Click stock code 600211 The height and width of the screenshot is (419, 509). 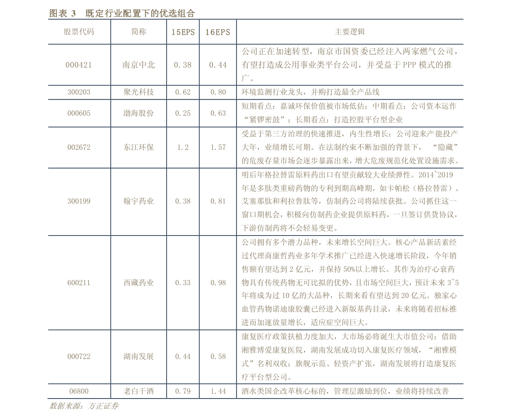point(79,283)
